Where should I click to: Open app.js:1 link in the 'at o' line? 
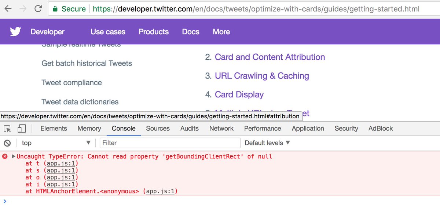tap(60, 178)
